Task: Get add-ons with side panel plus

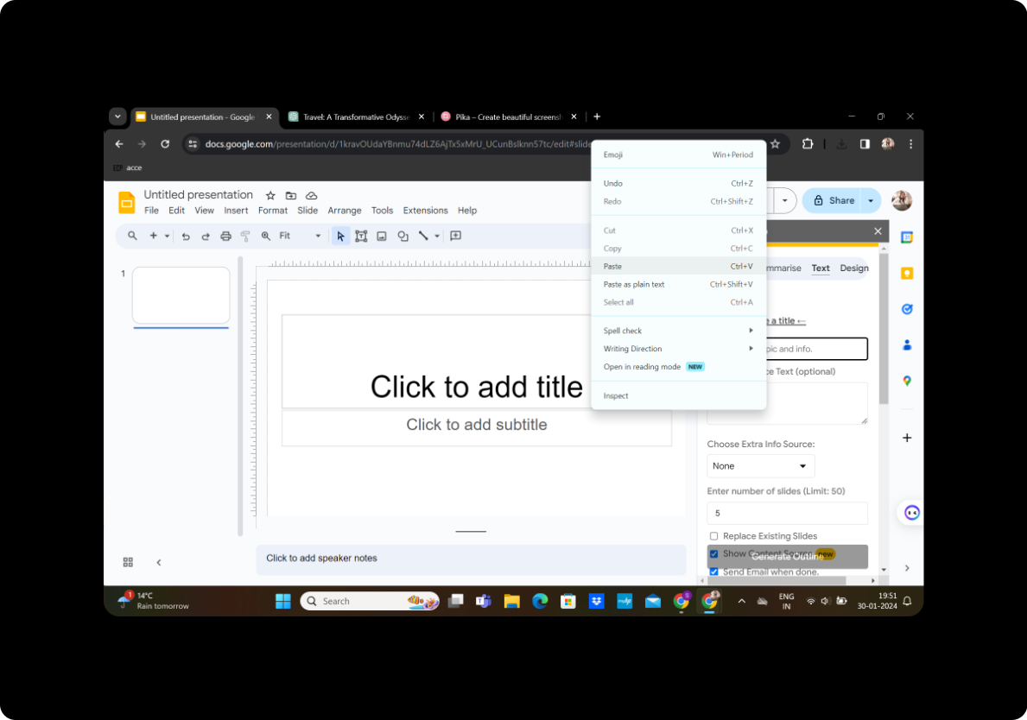Action: (x=907, y=438)
